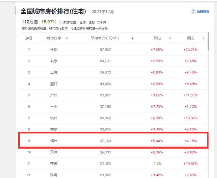Click the 平均单价 header label
Image resolution: width=217 pixels, height=178 pixels.
point(105,38)
